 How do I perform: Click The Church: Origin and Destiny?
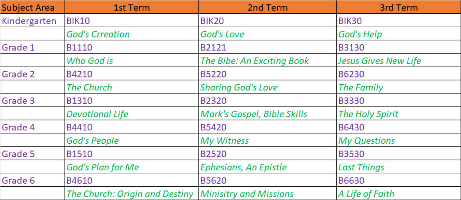pyautogui.click(x=130, y=194)
